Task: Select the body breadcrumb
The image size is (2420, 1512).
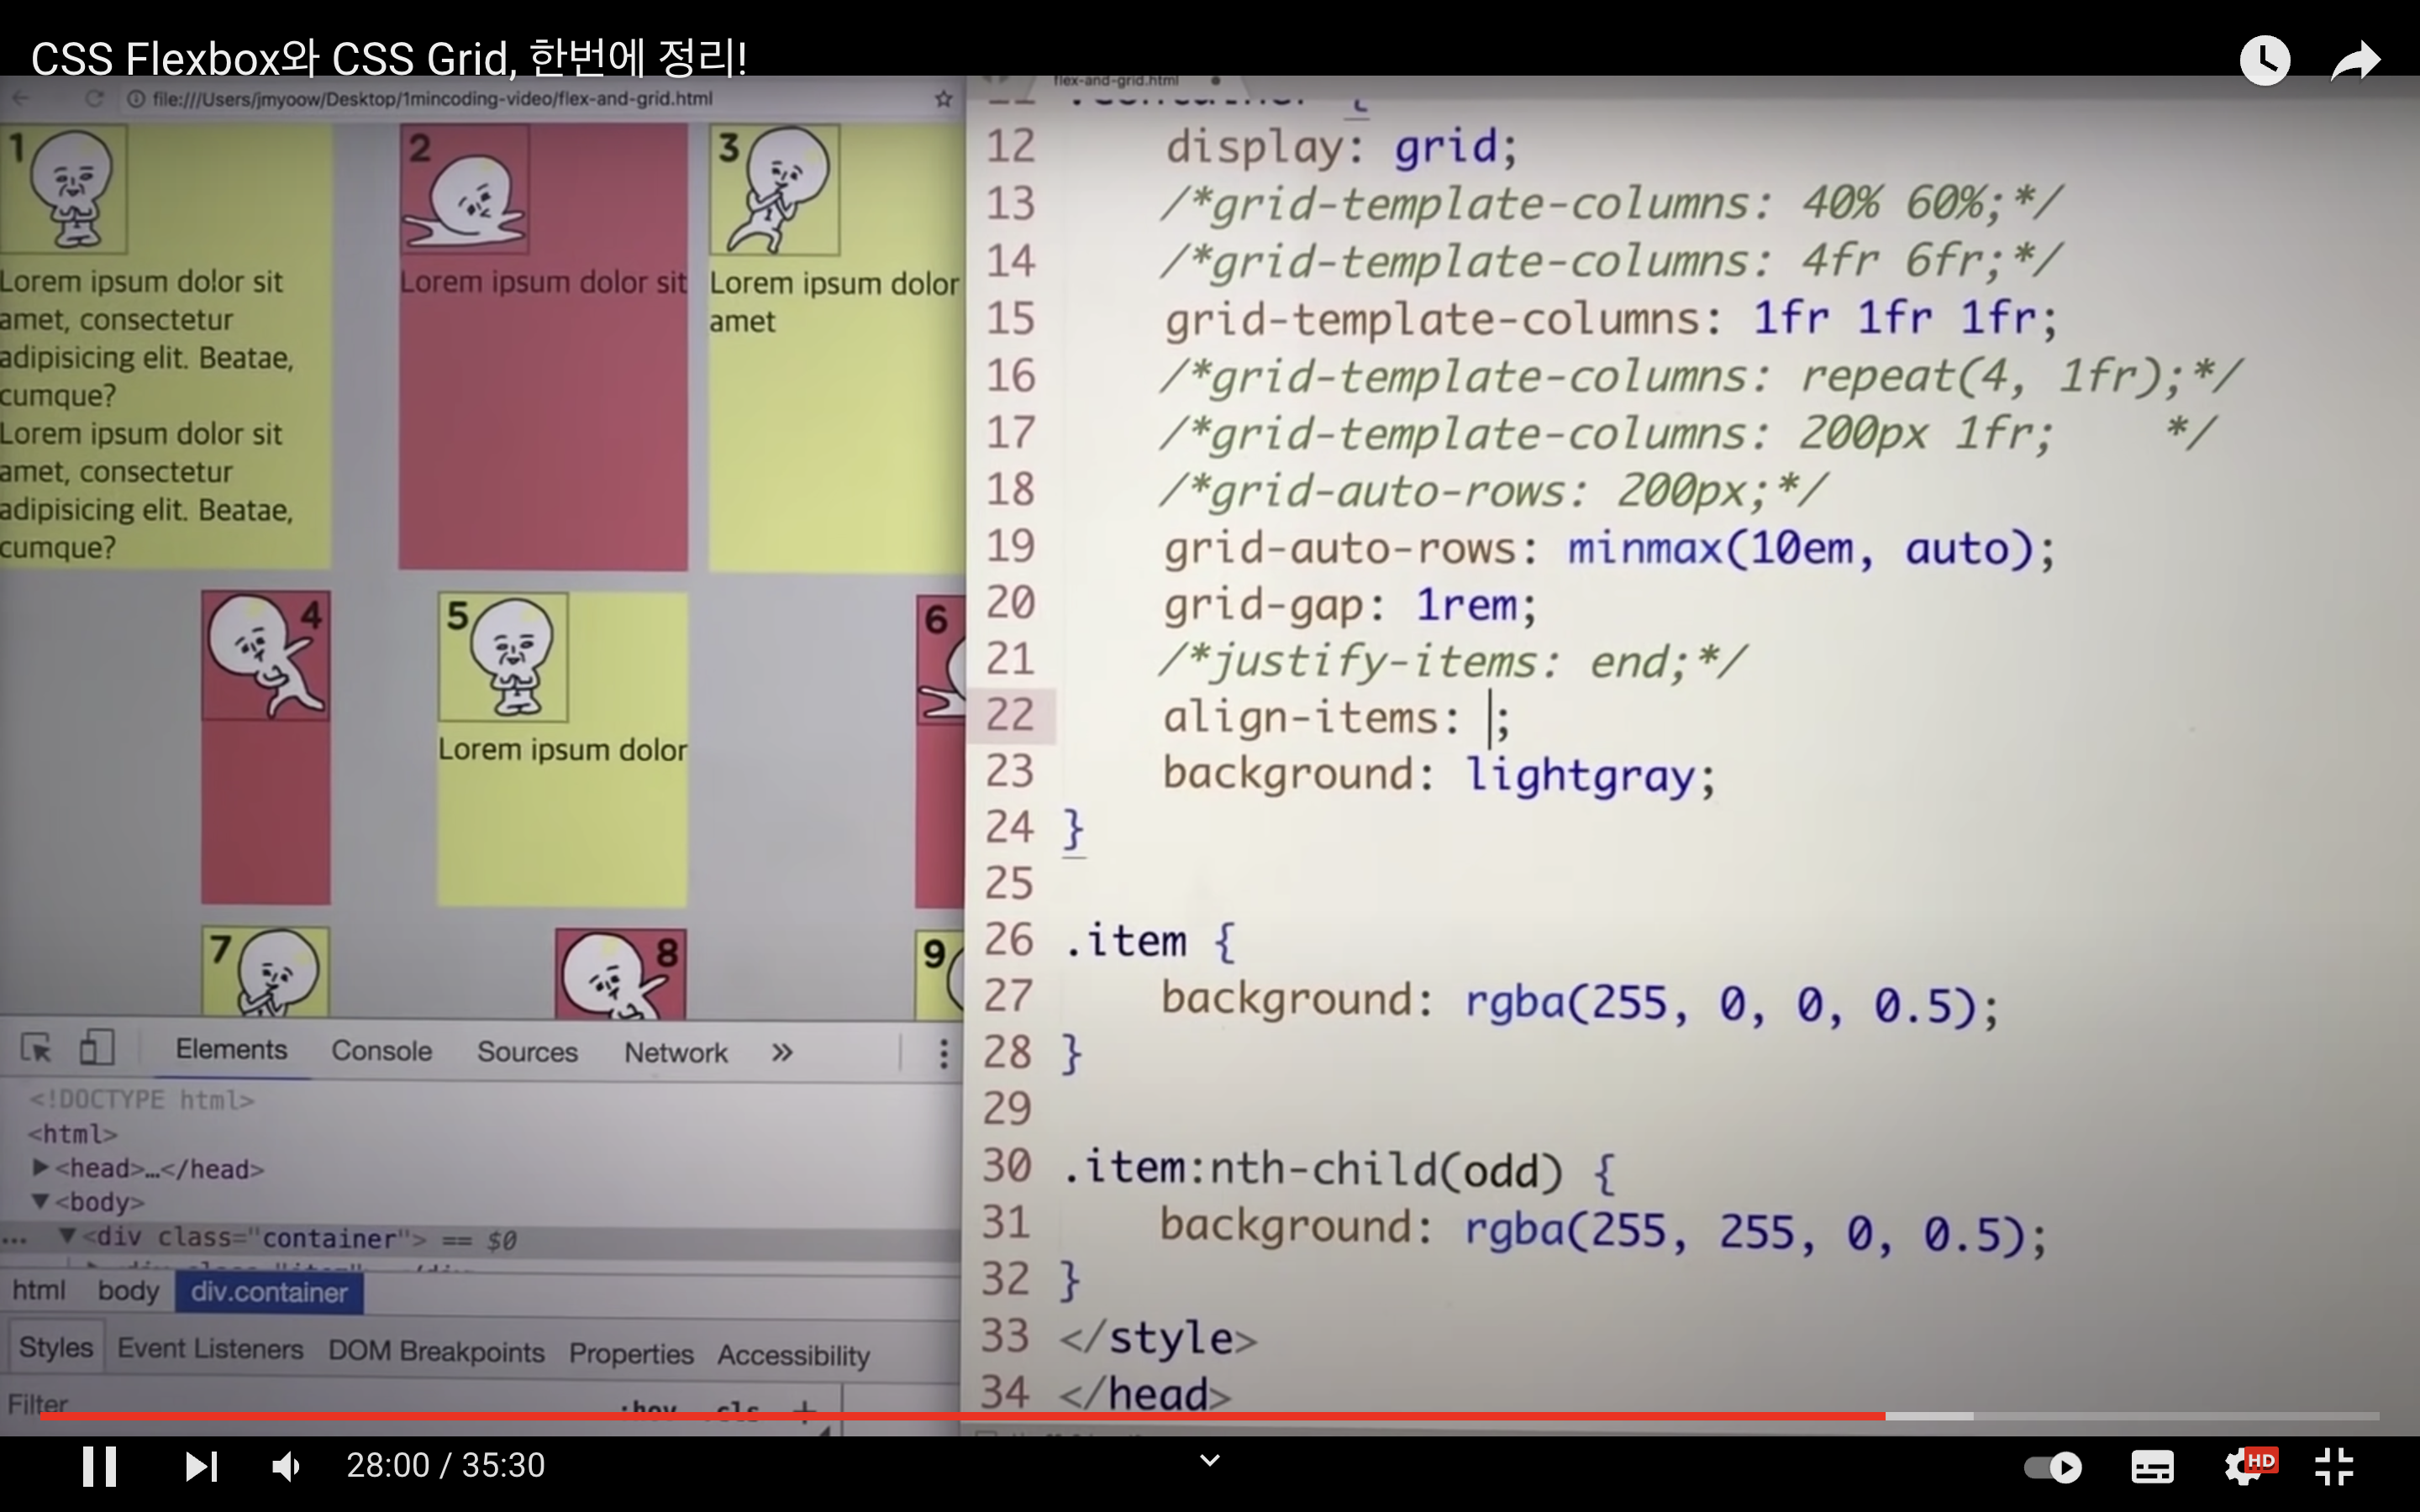Action: click(x=128, y=1291)
